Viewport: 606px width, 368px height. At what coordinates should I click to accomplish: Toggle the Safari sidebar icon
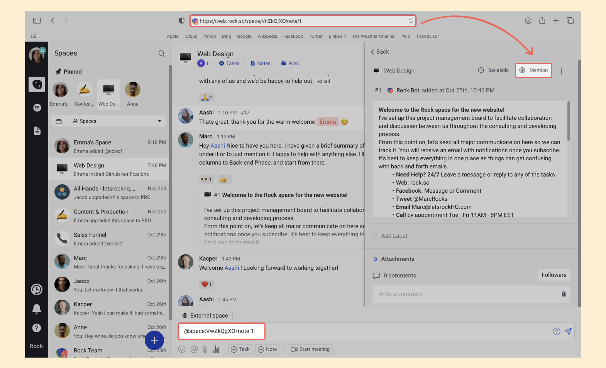coord(37,20)
